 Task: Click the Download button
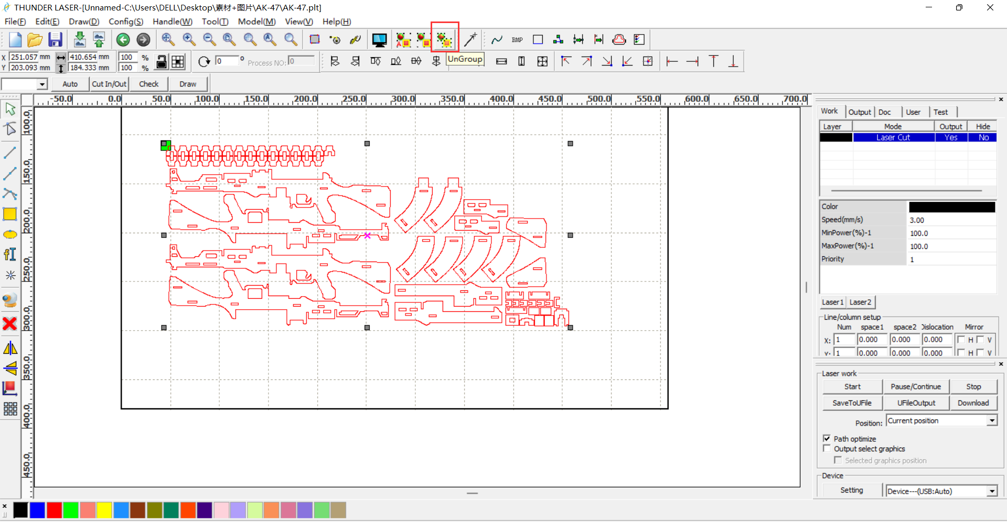click(x=973, y=403)
